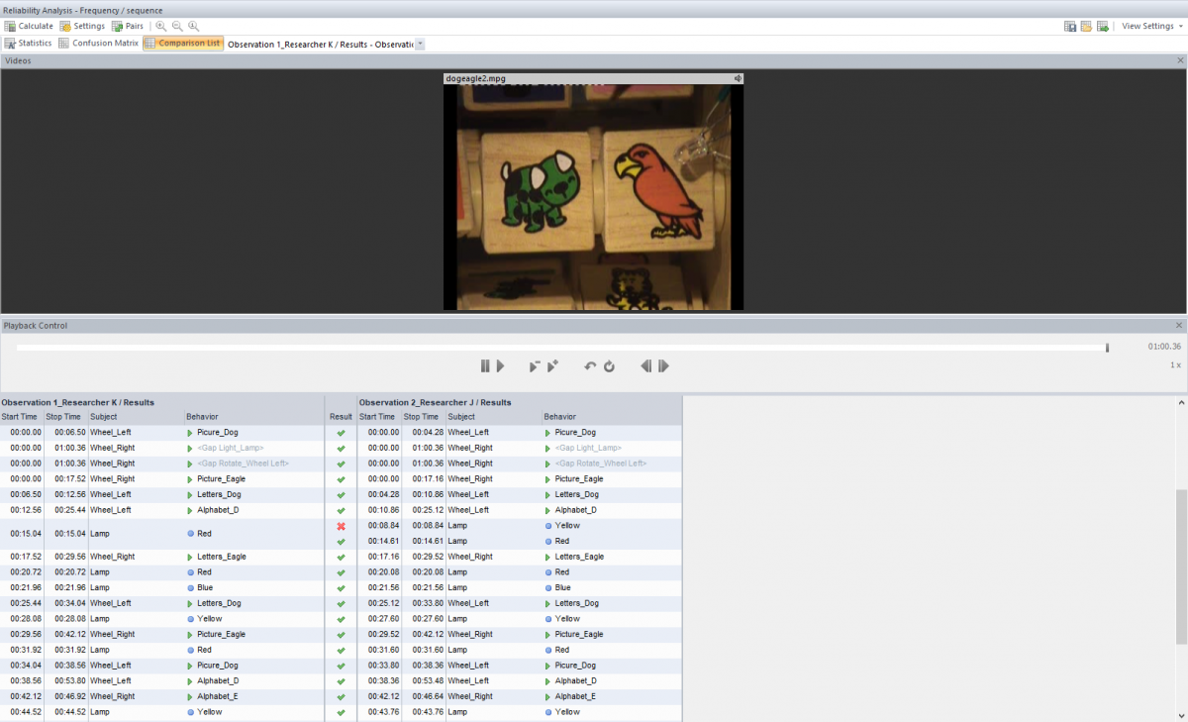Click Observation 2 Blue lamp behavior cell

(x=562, y=587)
